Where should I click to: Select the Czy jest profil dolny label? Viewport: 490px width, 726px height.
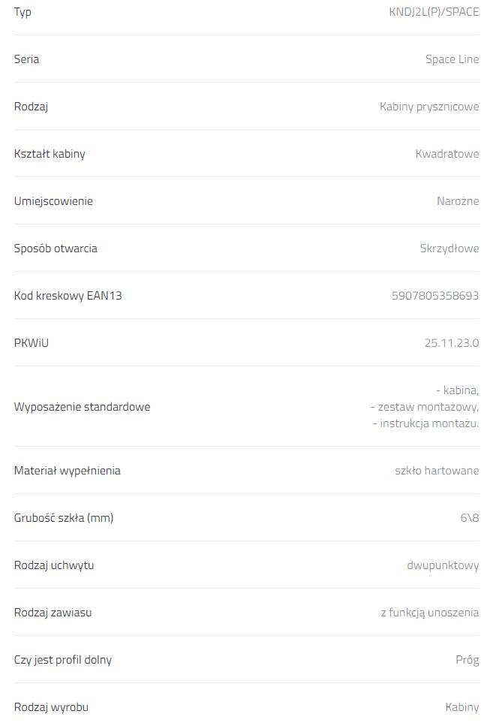click(63, 660)
